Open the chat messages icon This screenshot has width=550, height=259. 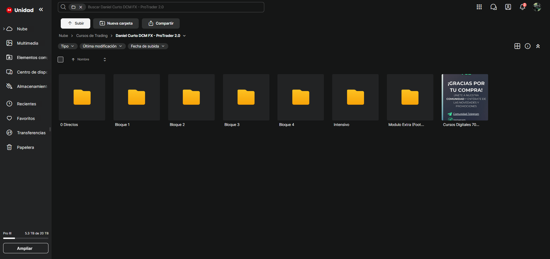[493, 7]
